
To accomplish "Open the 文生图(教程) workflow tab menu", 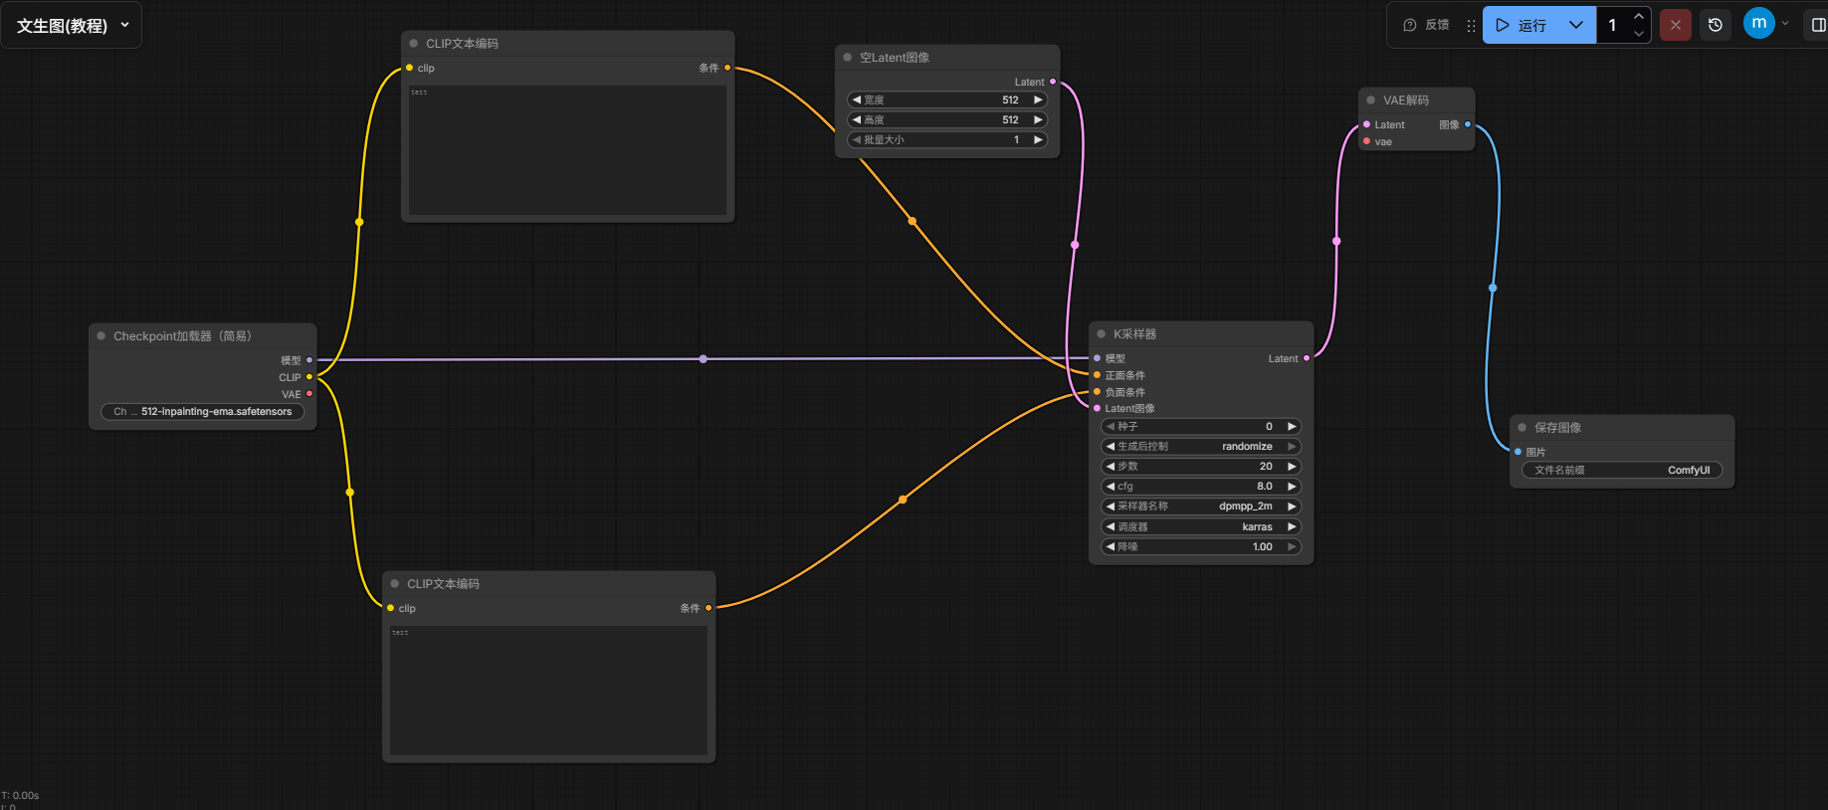I will tap(73, 25).
